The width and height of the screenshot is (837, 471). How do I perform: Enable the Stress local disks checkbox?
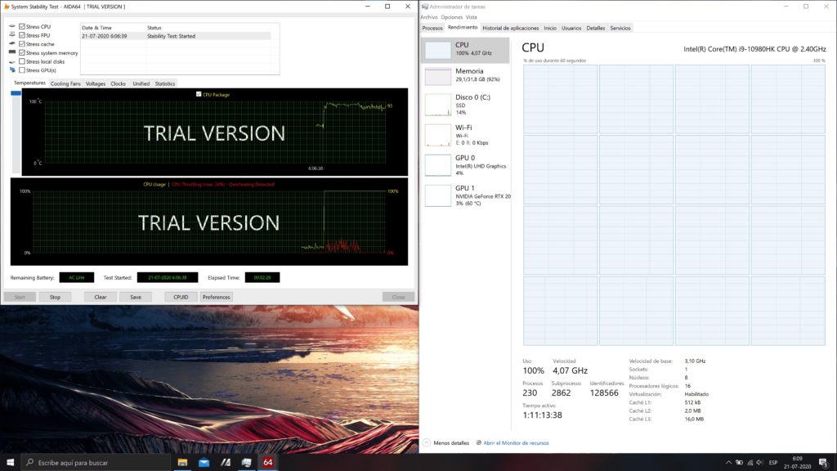22,61
